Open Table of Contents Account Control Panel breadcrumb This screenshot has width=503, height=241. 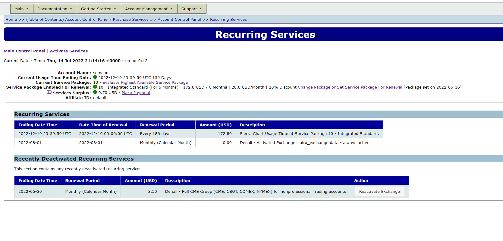pyautogui.click(x=87, y=20)
